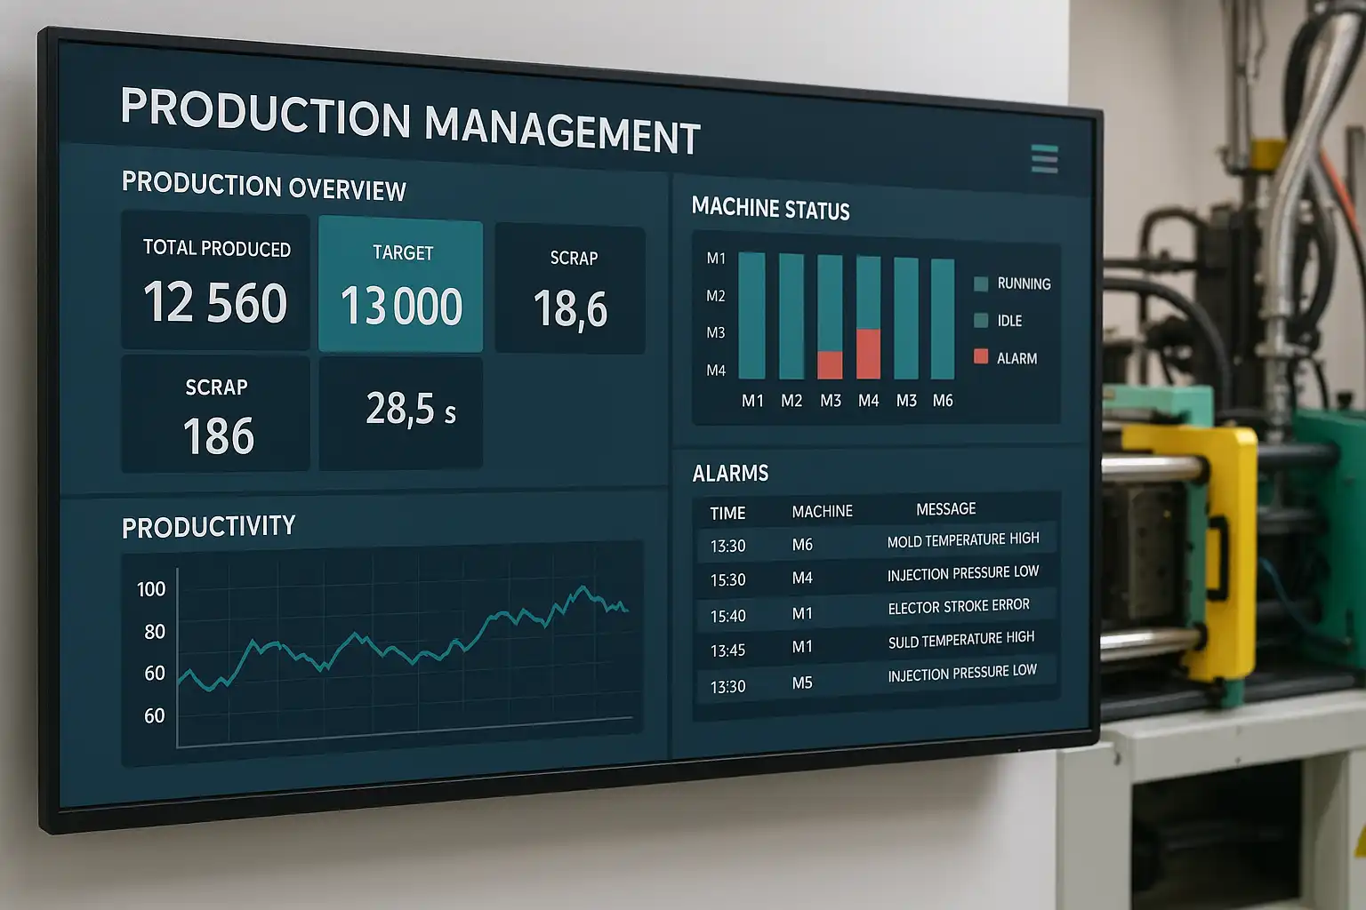The height and width of the screenshot is (910, 1366).
Task: Click the "15:30" time in Alarms
Action: pyautogui.click(x=727, y=580)
